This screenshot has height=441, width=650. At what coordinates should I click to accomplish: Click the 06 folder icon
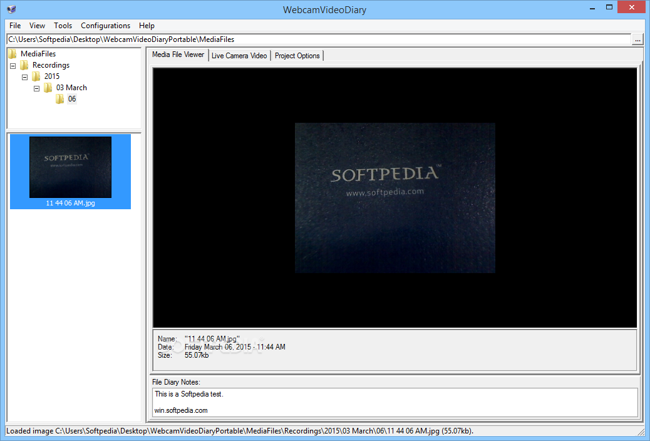[60, 99]
